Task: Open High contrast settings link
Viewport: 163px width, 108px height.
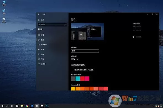Action: (137, 26)
